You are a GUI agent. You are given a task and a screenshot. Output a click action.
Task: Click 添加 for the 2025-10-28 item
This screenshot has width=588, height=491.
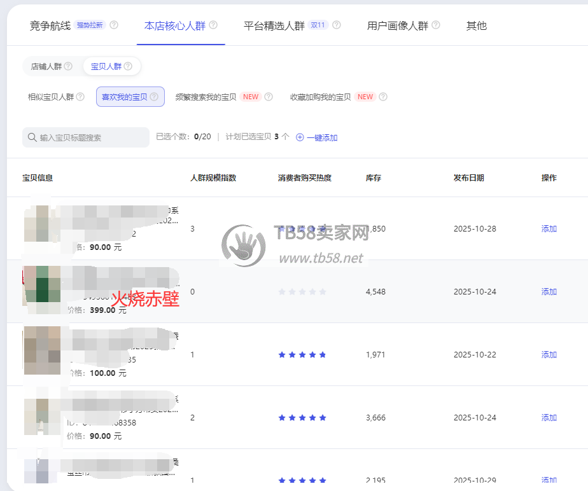pos(549,229)
